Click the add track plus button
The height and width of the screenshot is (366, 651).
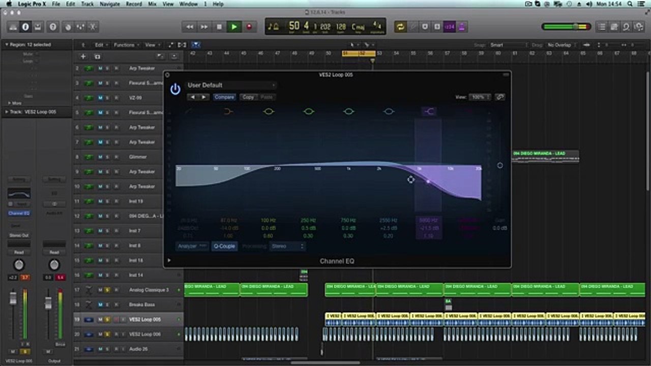point(83,56)
